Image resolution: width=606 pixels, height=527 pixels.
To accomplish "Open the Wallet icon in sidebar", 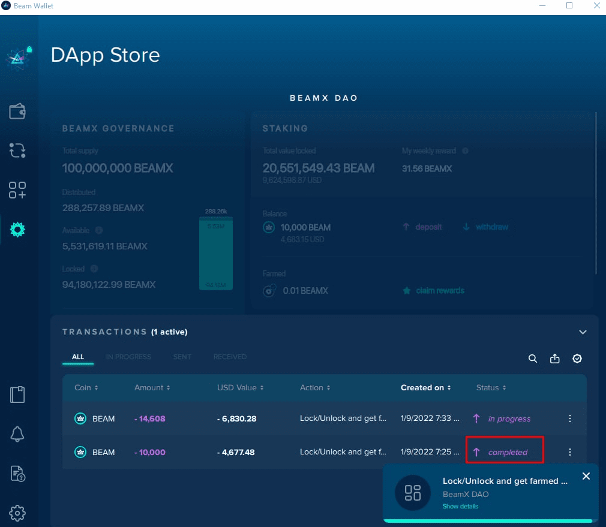I will click(x=17, y=112).
